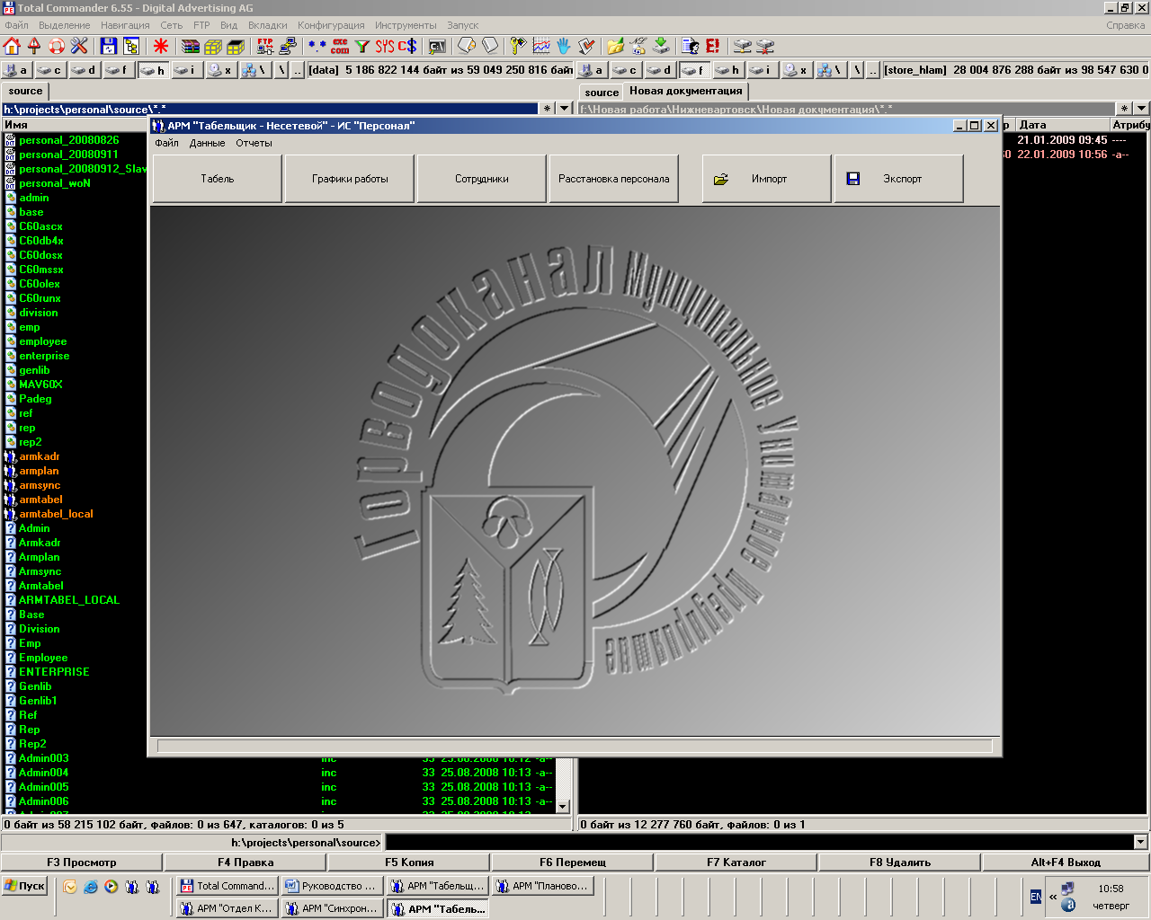
Task: Select drive c in left panel drive bar
Action: point(50,69)
